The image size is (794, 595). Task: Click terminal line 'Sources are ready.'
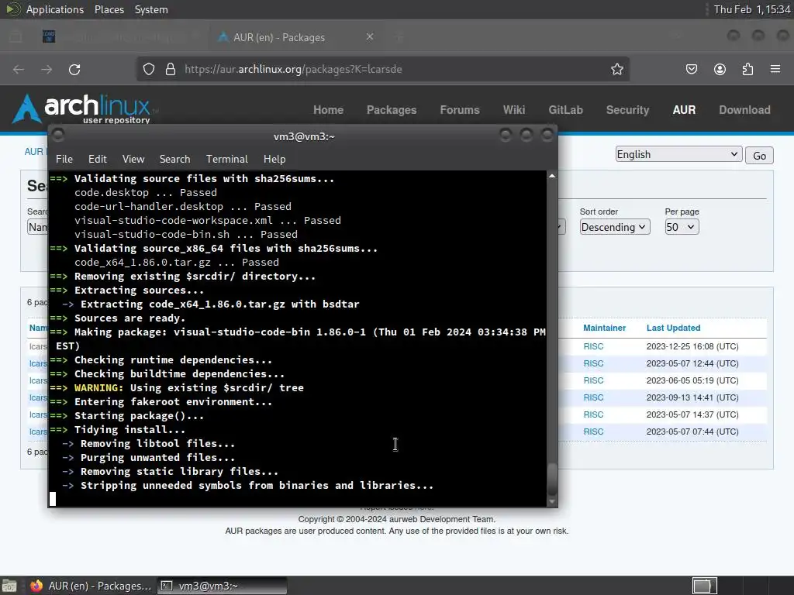(129, 318)
